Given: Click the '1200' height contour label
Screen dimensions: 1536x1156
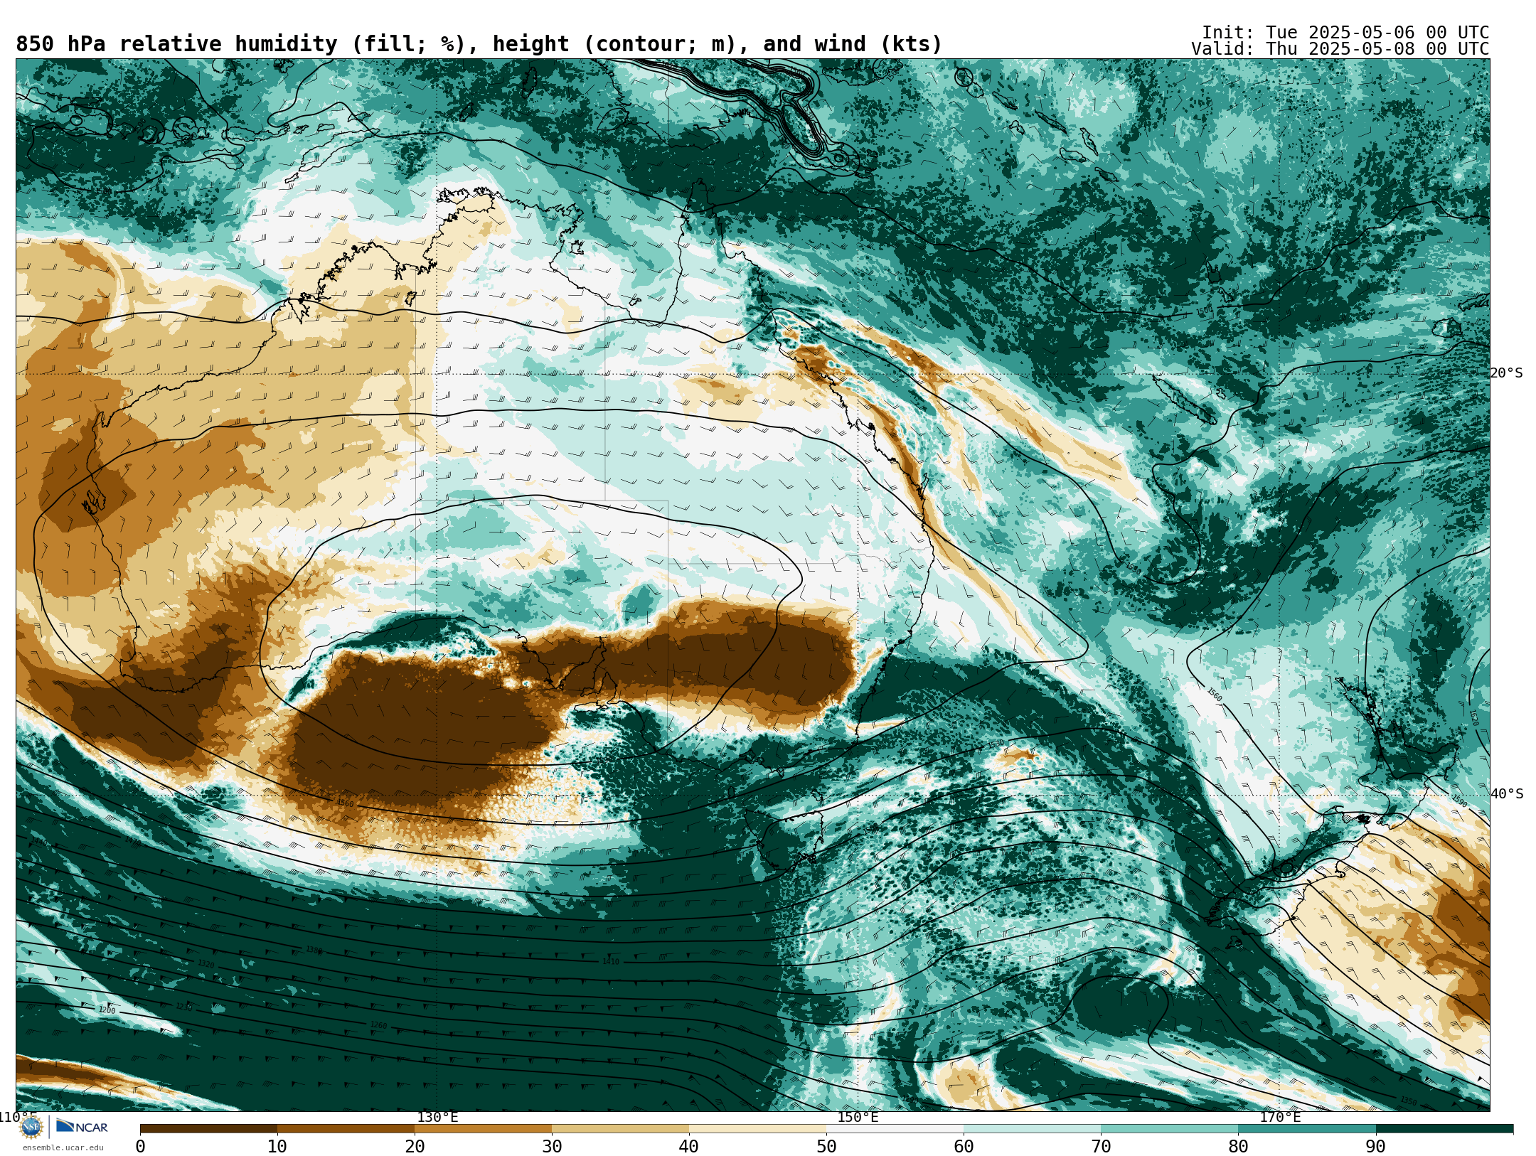Looking at the screenshot, I should 107,1010.
